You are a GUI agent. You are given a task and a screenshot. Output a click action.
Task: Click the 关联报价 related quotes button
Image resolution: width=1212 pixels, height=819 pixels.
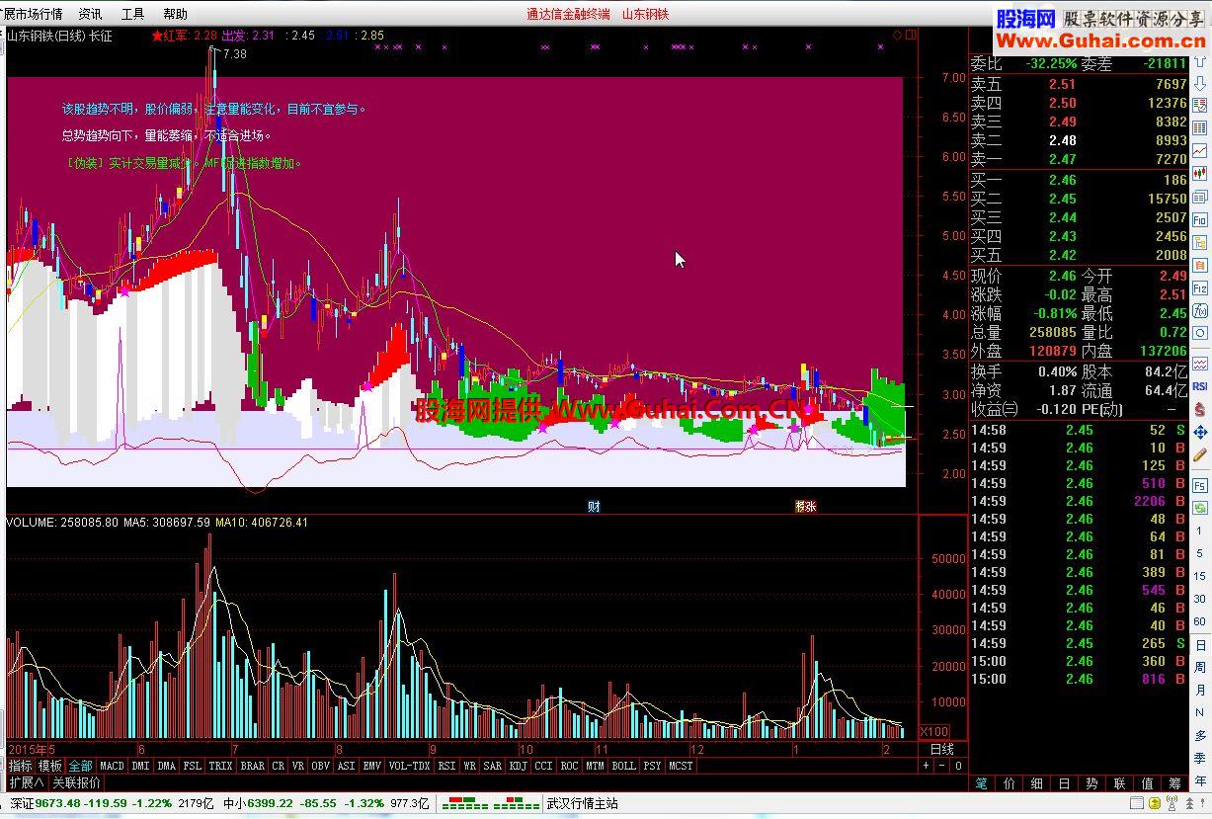[76, 782]
